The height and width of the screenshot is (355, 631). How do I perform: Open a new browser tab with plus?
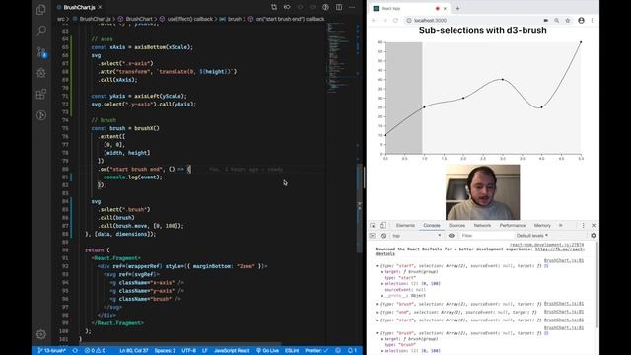coord(457,8)
